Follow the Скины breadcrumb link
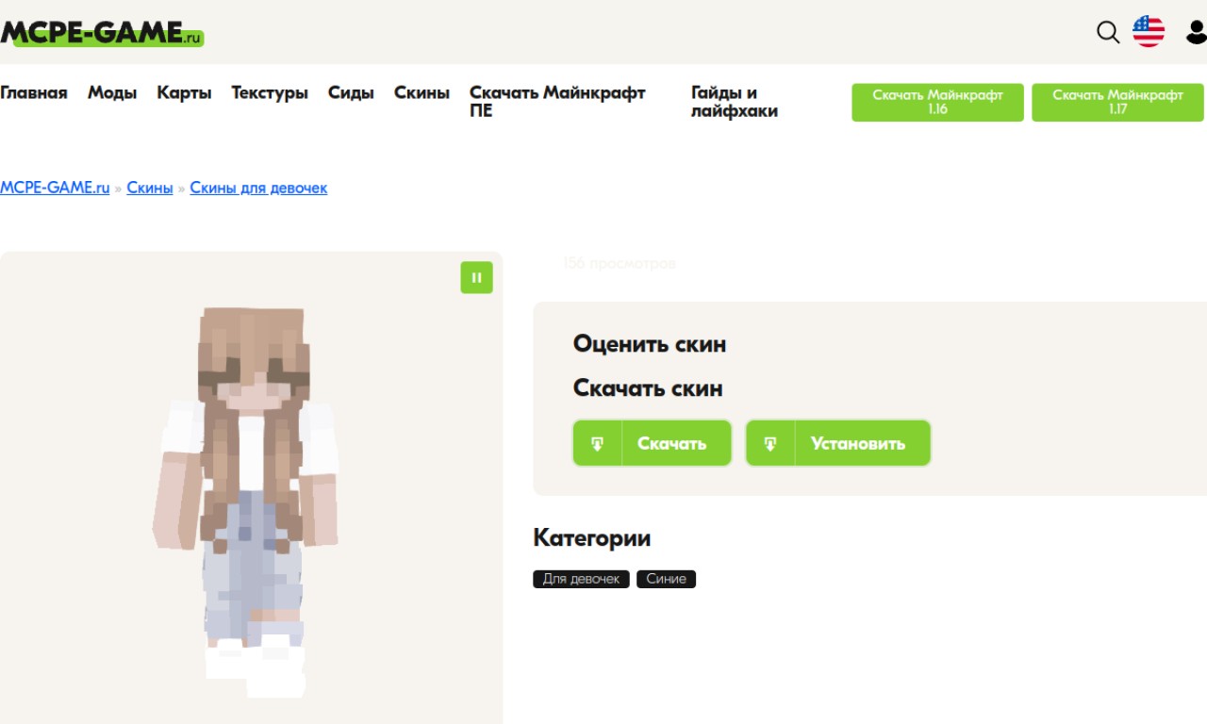The width and height of the screenshot is (1207, 724). click(x=150, y=188)
